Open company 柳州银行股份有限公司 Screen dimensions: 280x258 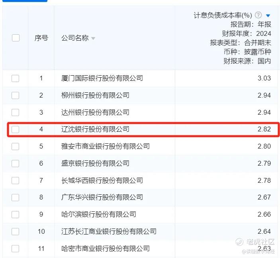click(95, 95)
